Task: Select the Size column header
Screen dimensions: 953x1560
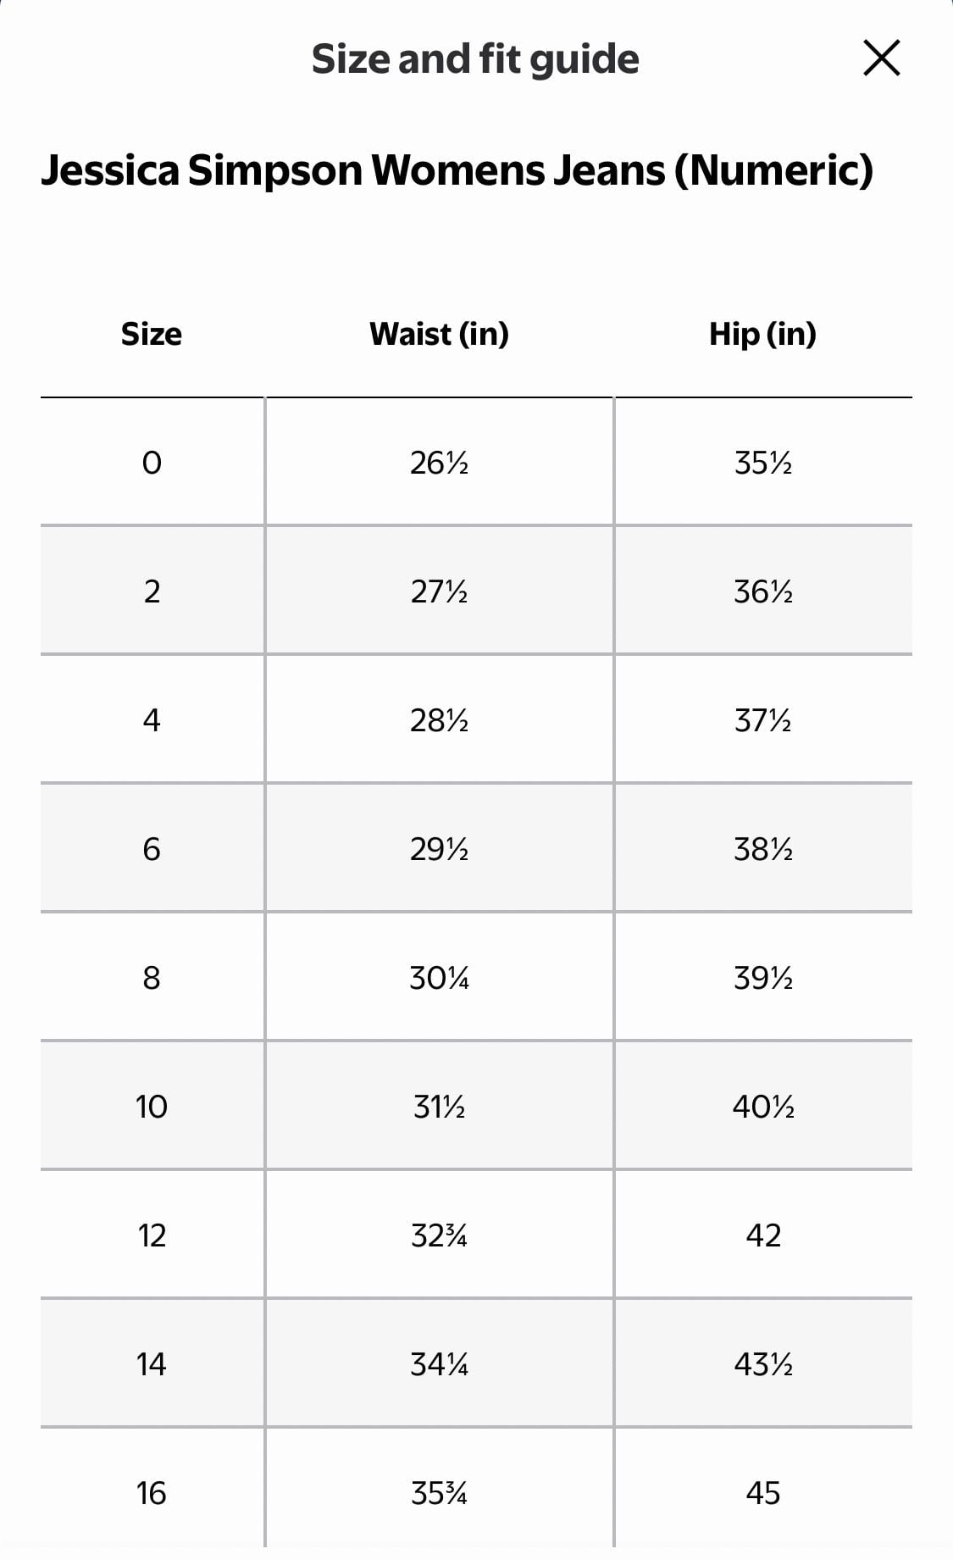Action: pyautogui.click(x=152, y=334)
